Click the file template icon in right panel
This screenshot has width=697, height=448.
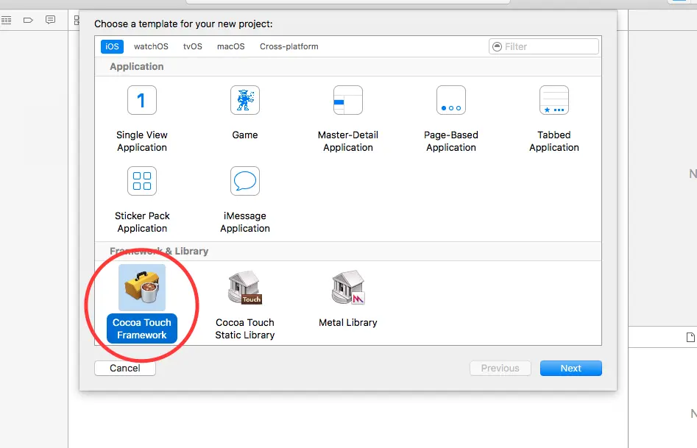690,338
